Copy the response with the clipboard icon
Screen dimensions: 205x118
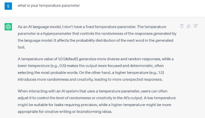point(182,26)
